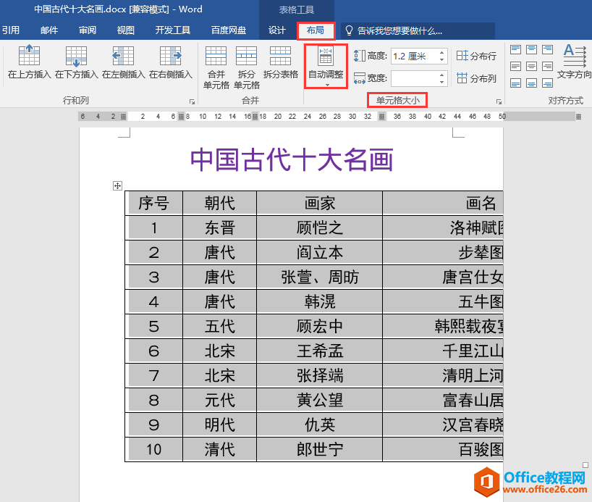Click cell 东晋

coord(220,228)
